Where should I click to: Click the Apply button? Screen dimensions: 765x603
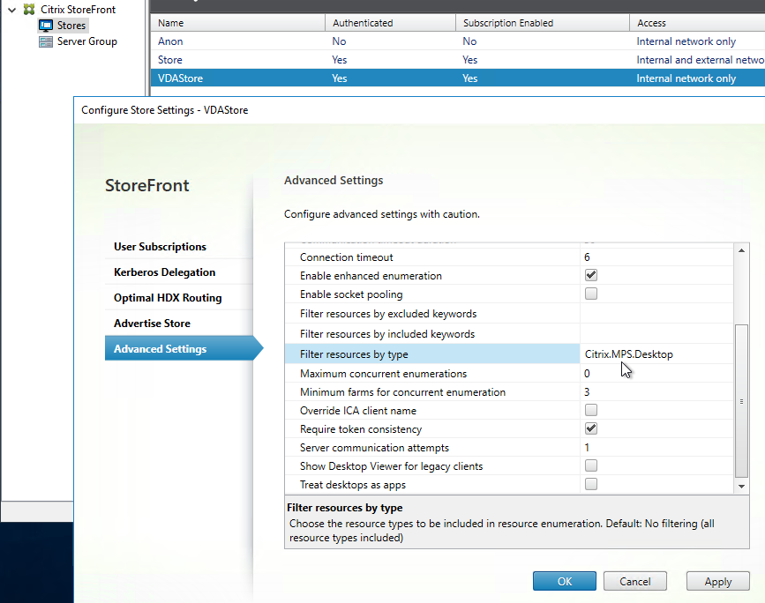(717, 581)
